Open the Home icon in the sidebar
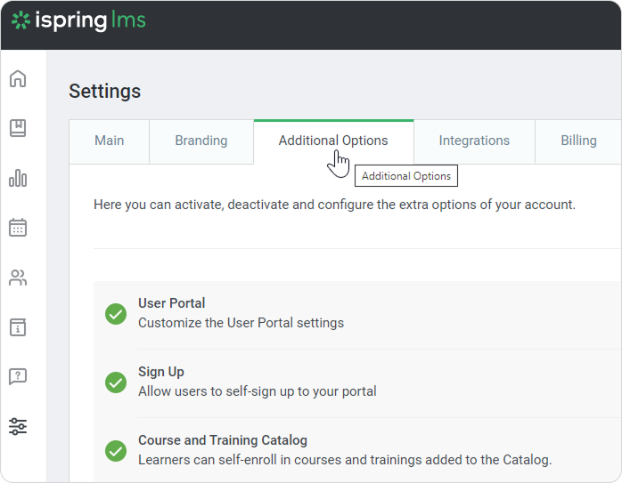 click(x=18, y=79)
